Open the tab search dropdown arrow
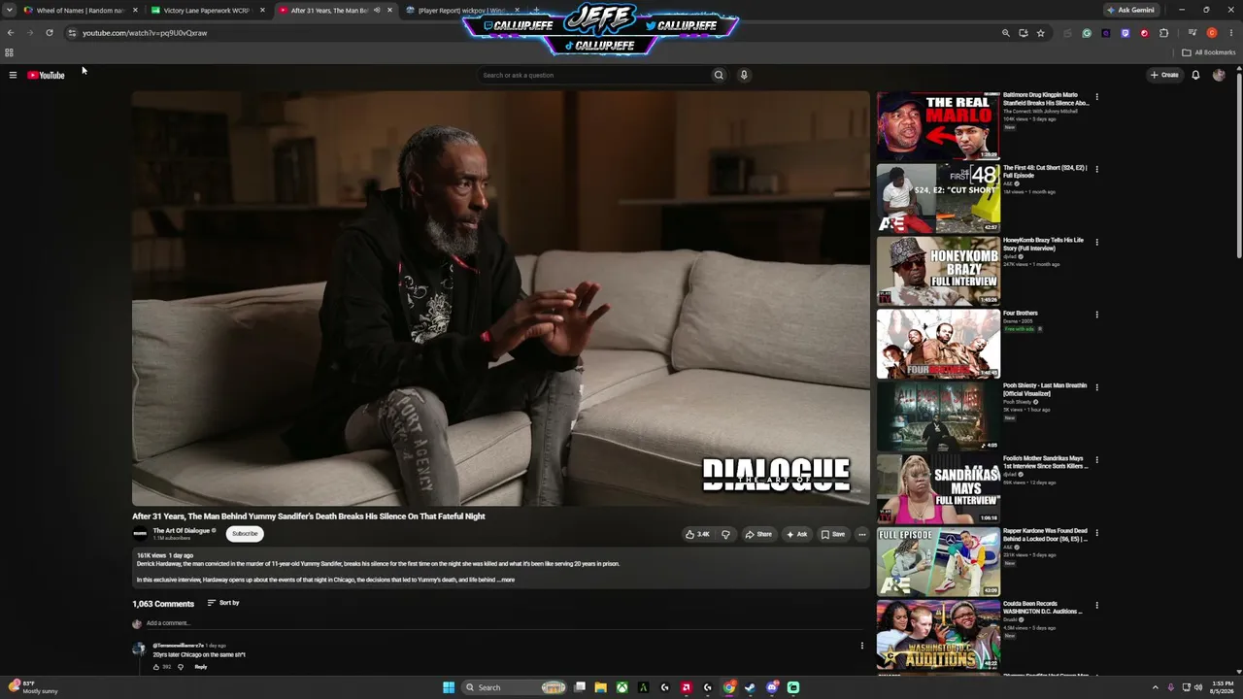Viewport: 1243px width, 699px height. [10, 10]
